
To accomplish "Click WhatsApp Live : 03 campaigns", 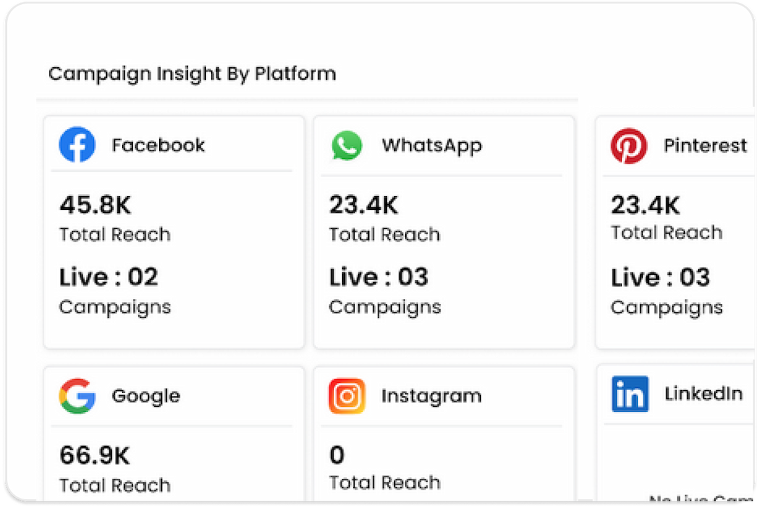I will (x=378, y=277).
